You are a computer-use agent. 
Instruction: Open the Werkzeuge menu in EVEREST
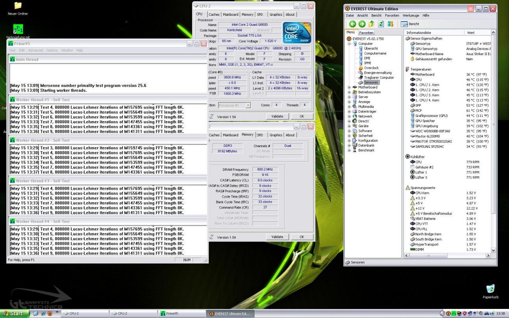411,15
